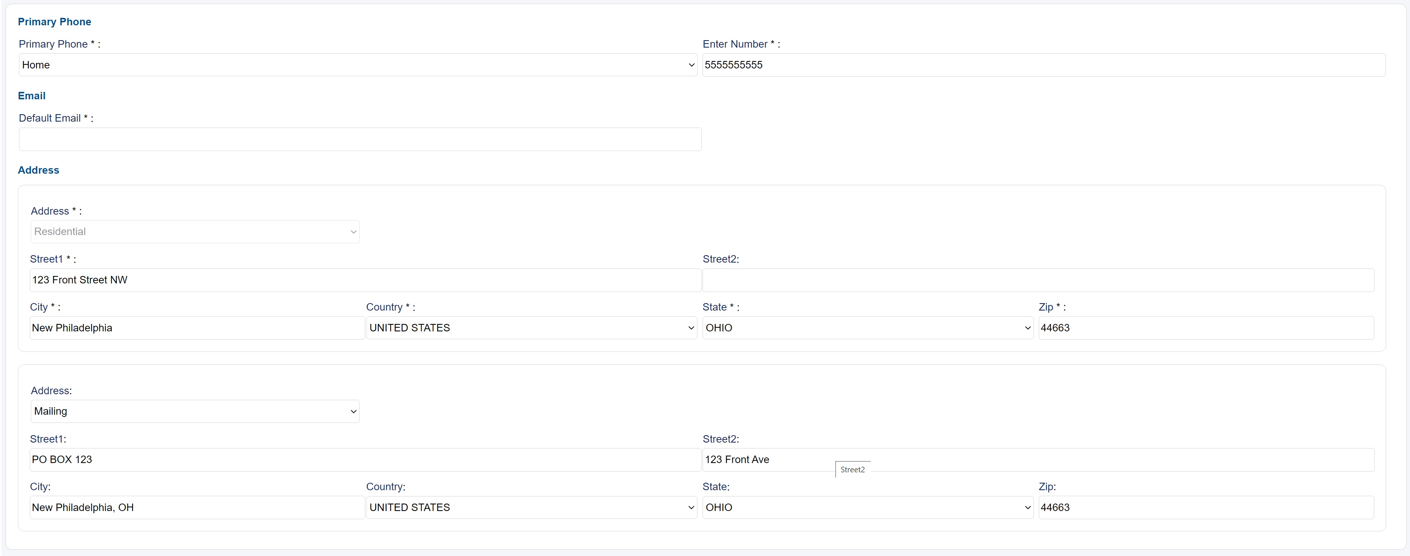Open the residential State dropdown showing OHIO
Image resolution: width=1410 pixels, height=556 pixels.
click(868, 328)
